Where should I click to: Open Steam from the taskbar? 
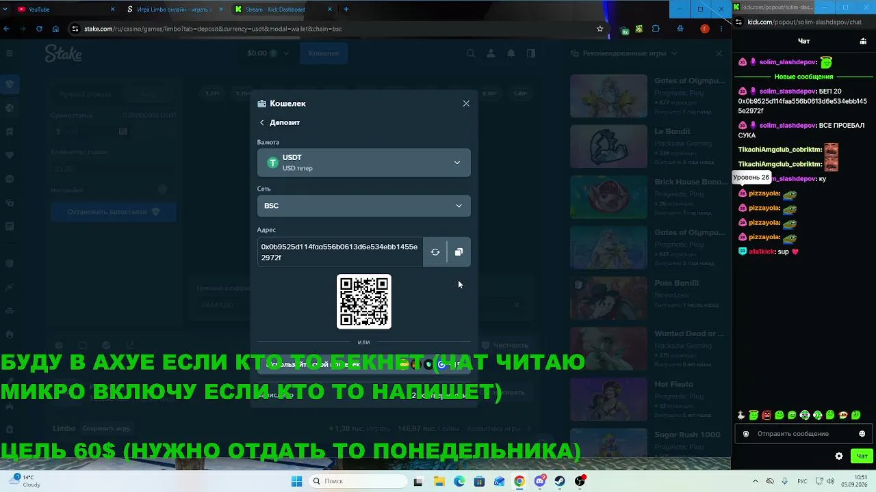tap(560, 481)
